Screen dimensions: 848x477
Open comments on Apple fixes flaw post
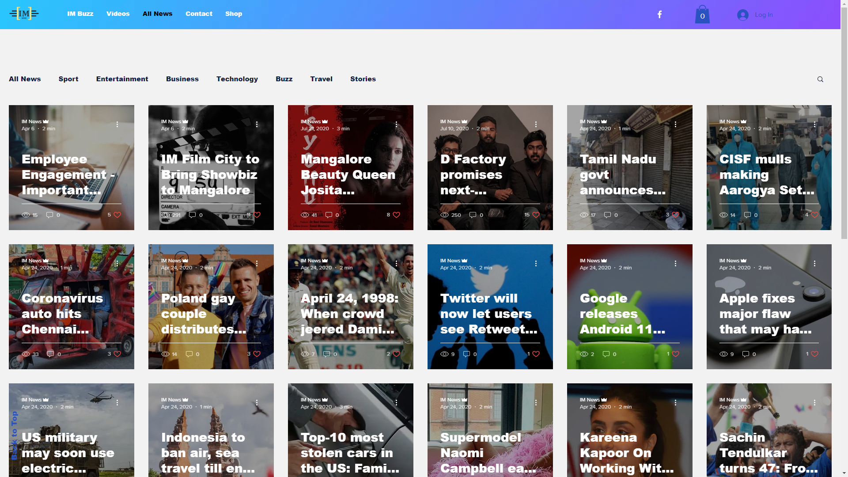click(x=749, y=354)
